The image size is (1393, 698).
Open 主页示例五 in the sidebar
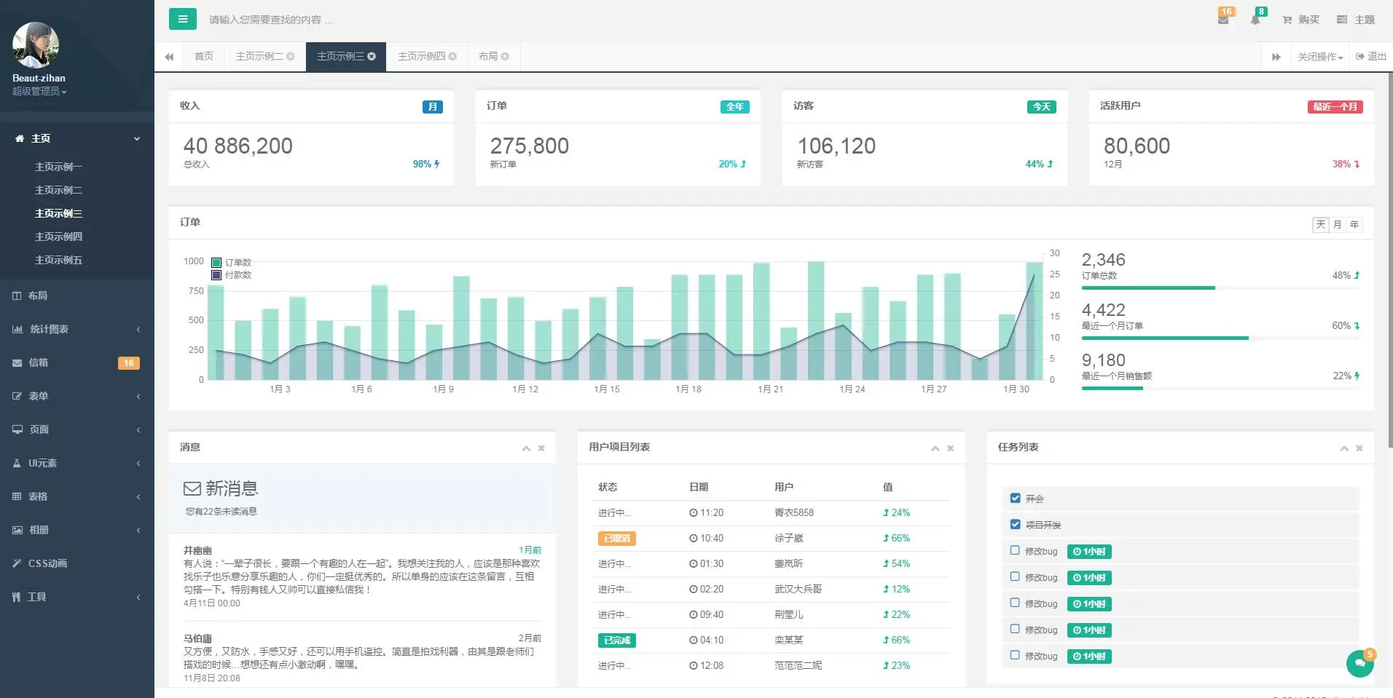point(58,260)
